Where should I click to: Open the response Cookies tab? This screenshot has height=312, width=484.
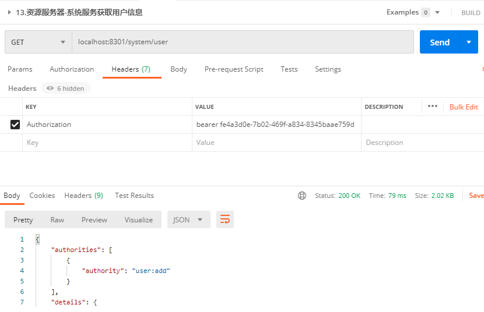pyautogui.click(x=42, y=195)
